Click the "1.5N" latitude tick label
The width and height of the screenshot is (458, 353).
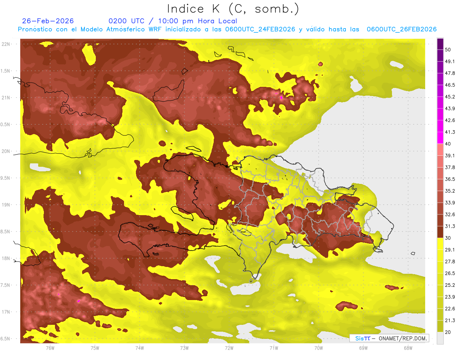(x=6, y=71)
